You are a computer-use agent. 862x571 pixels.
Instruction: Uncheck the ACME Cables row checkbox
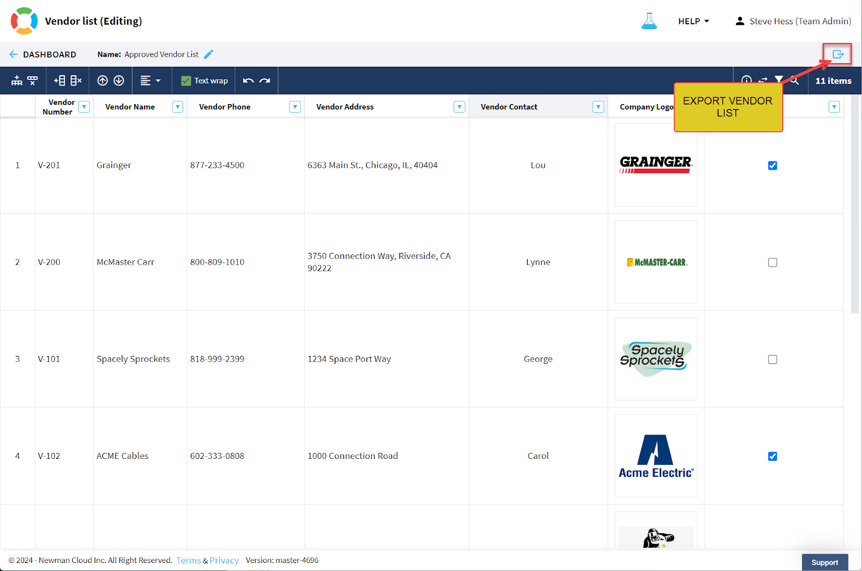773,457
